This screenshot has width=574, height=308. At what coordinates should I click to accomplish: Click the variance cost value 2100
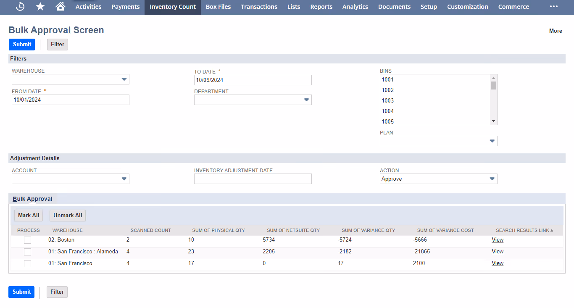419,263
